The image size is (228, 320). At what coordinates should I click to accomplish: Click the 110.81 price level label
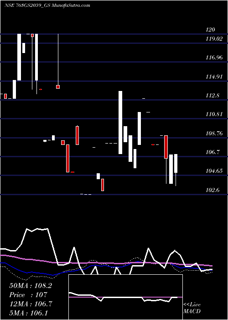pyautogui.click(x=214, y=114)
